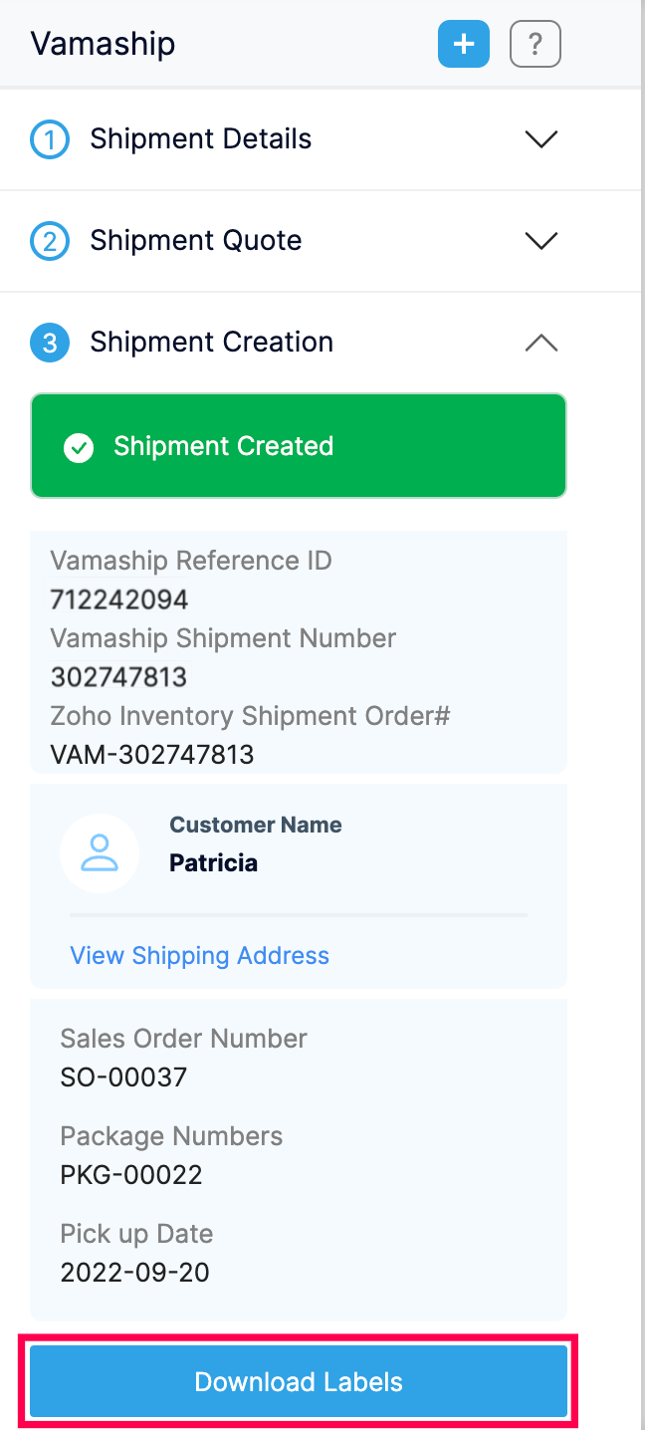Open the View Shipping Address link
Image resolution: width=645 pixels, height=1430 pixels.
tap(199, 956)
